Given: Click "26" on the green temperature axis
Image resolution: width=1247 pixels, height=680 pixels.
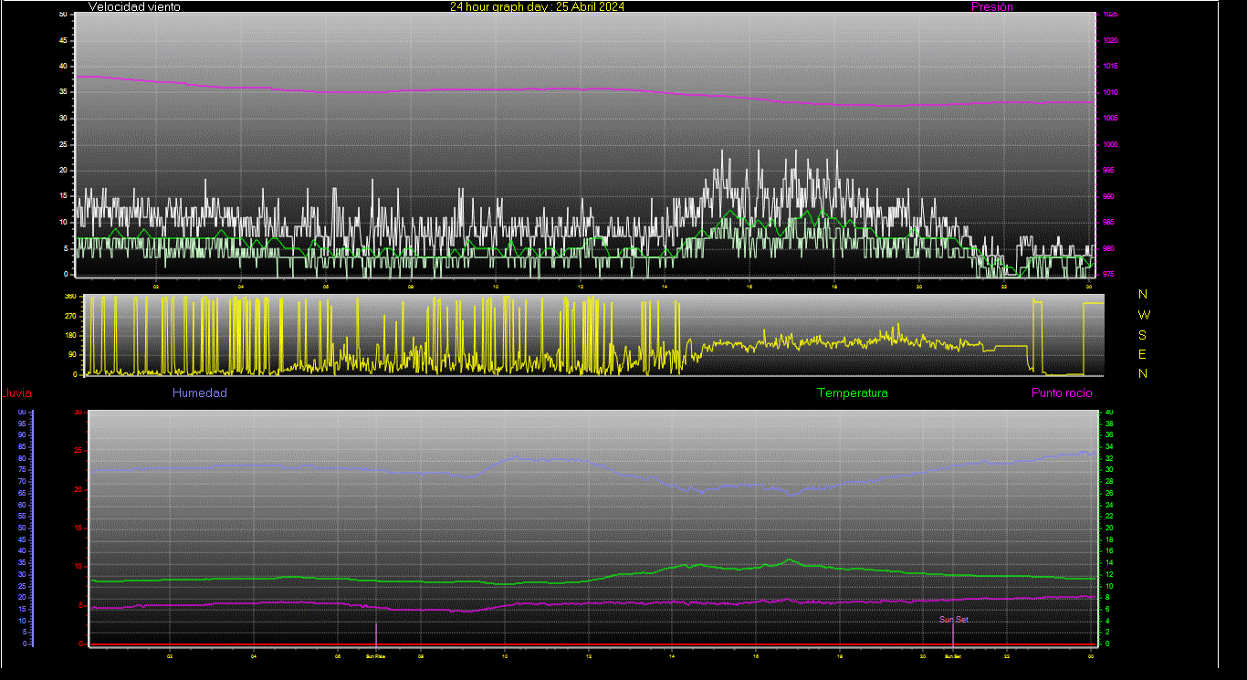Looking at the screenshot, I should tap(1108, 493).
